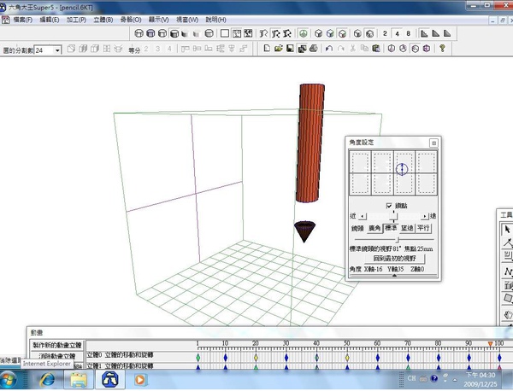The height and width of the screenshot is (391, 513).
Task: Select the 望遠 telephoto lens option
Action: 407,228
